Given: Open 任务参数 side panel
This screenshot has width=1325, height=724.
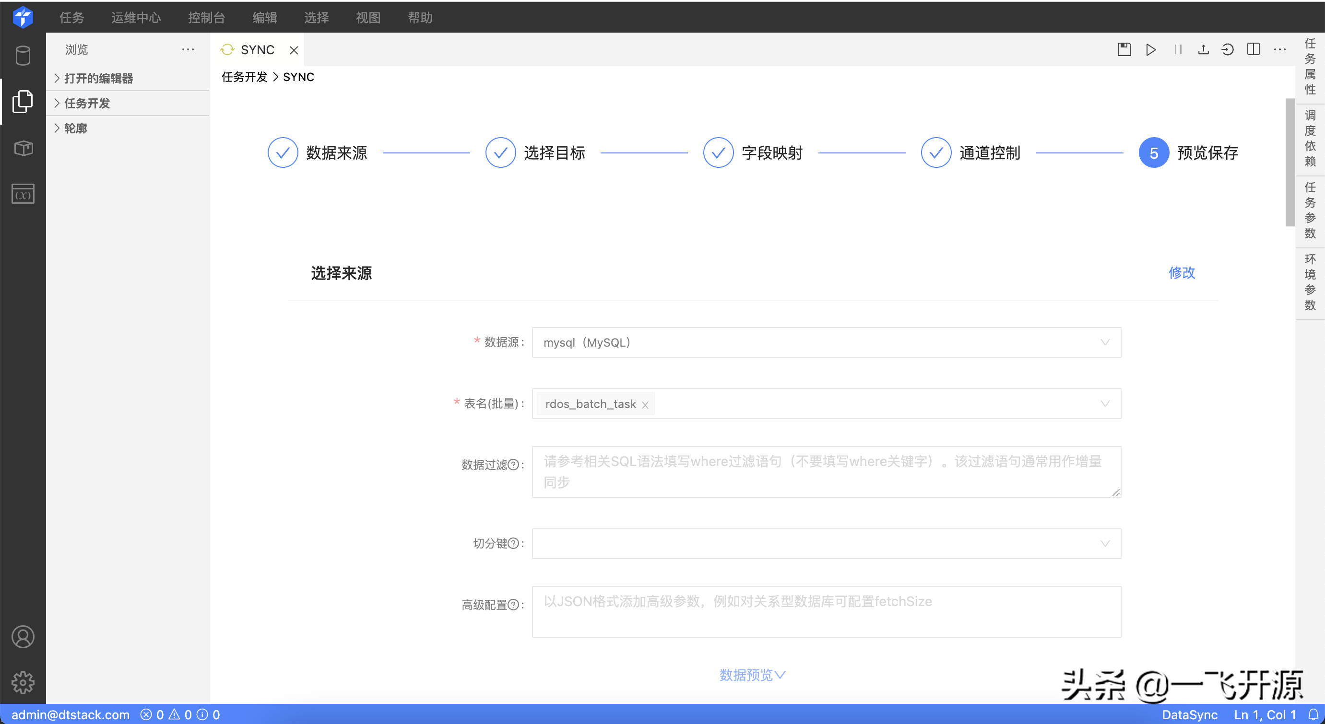Looking at the screenshot, I should click(1310, 211).
